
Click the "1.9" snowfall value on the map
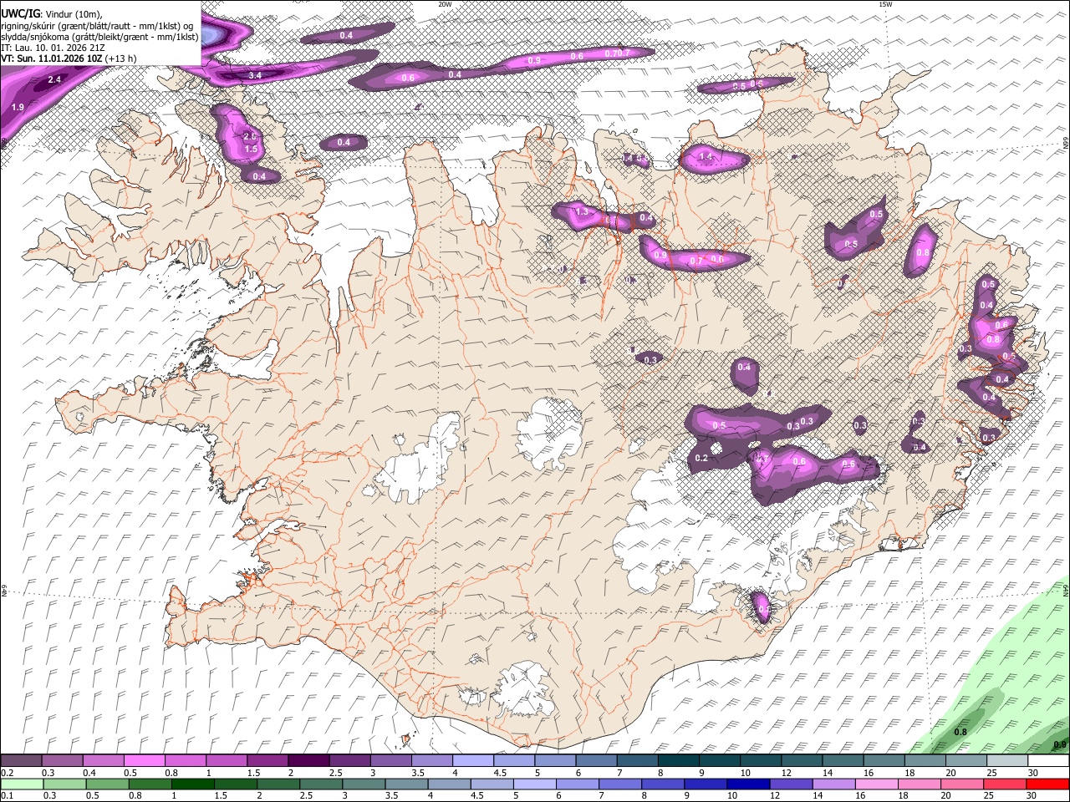18,107
